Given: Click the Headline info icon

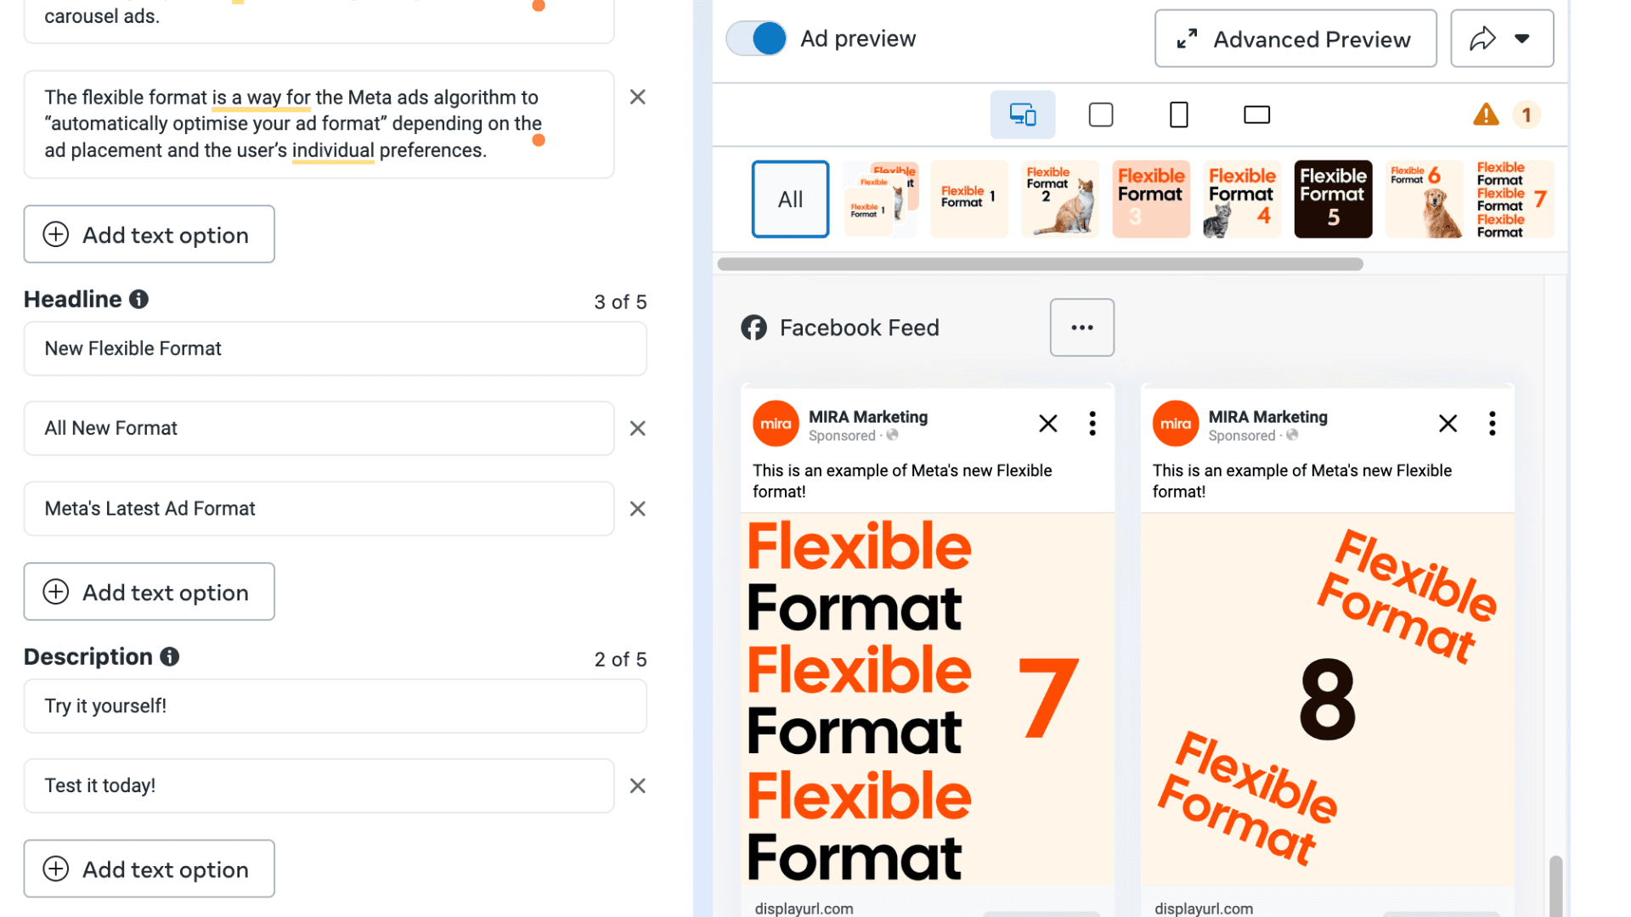Looking at the screenshot, I should (x=138, y=299).
